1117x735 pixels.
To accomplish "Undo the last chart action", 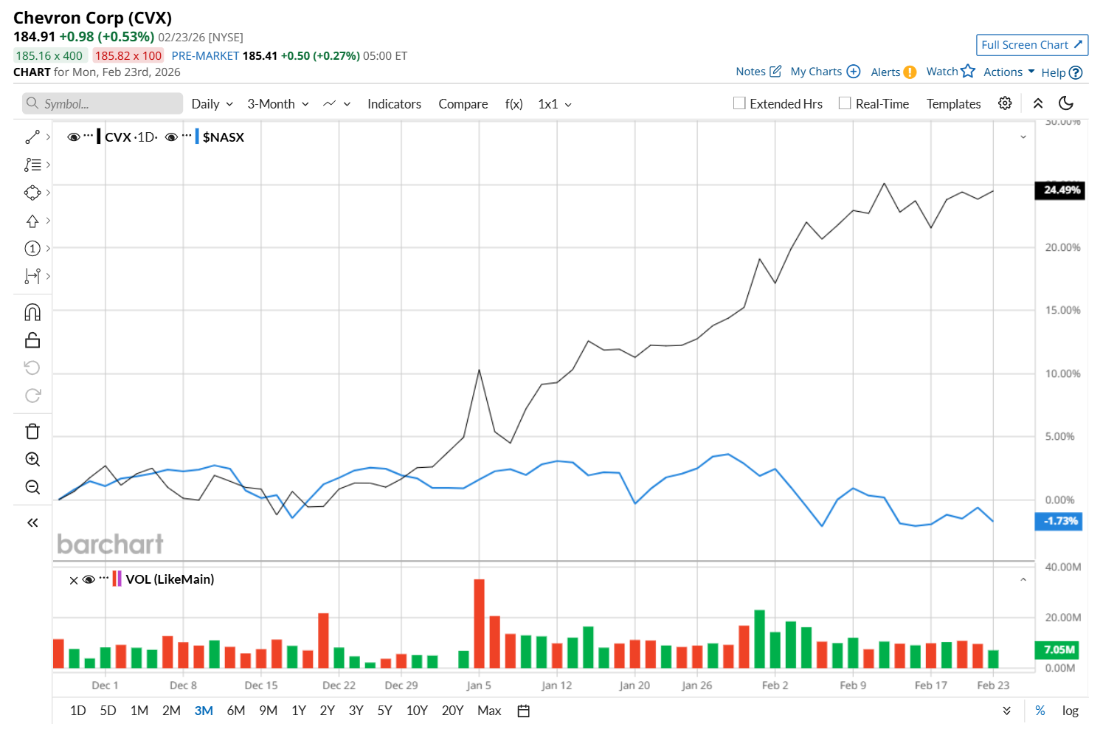I will [x=32, y=367].
